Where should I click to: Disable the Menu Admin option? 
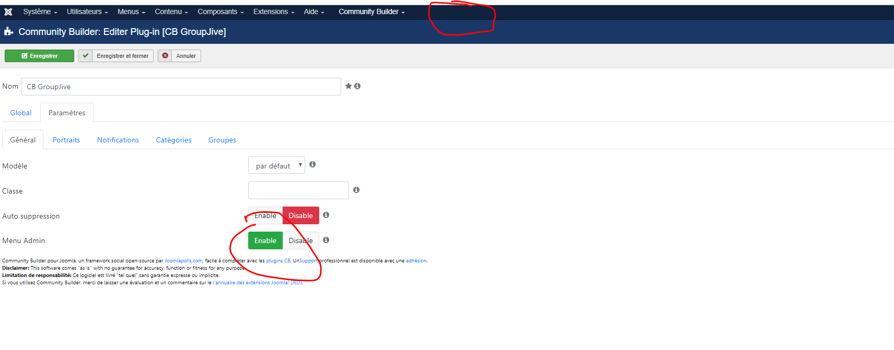[x=301, y=240]
